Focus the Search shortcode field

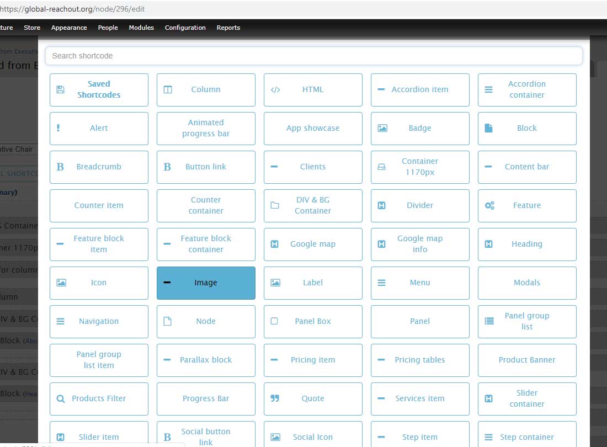313,56
